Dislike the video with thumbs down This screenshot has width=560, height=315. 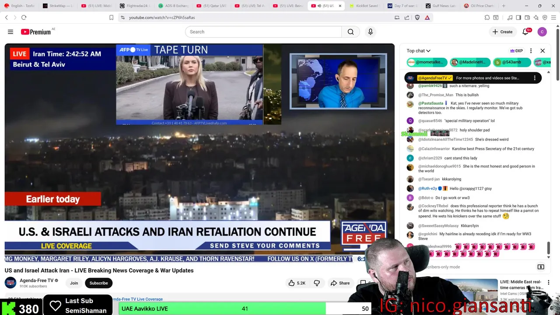[317, 283]
